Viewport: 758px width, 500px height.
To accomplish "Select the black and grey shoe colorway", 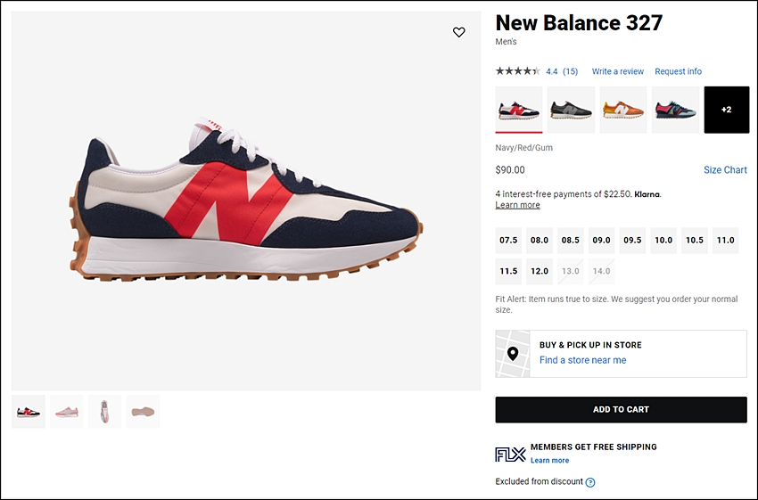I will 571,110.
